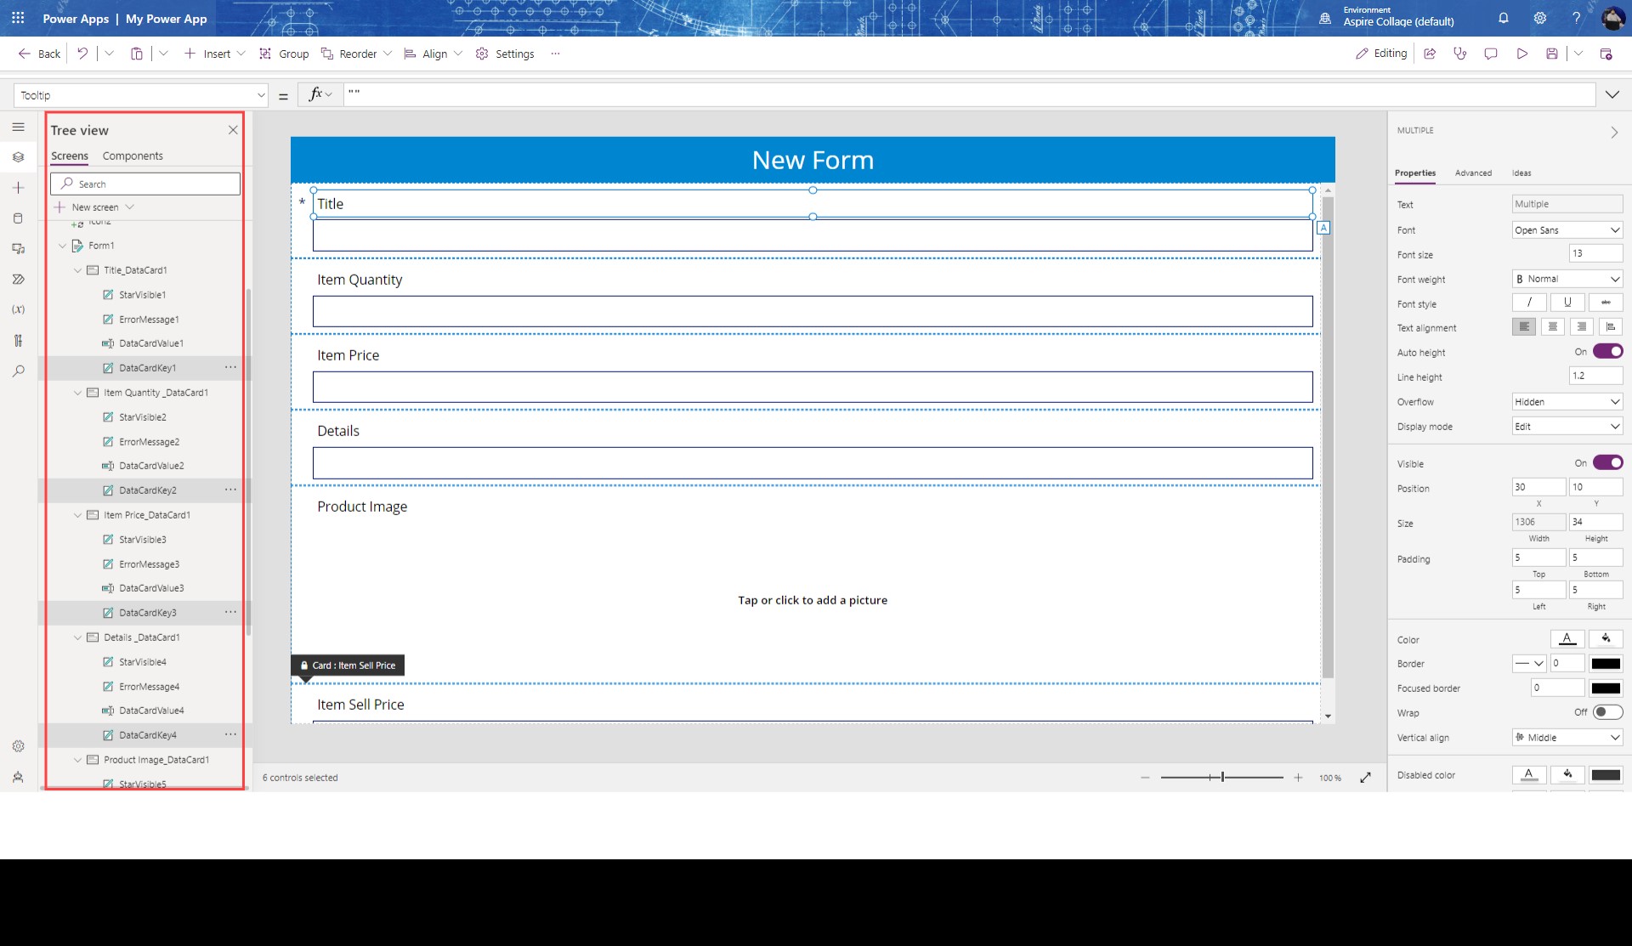Open the Search icon in left sidebar

18,371
